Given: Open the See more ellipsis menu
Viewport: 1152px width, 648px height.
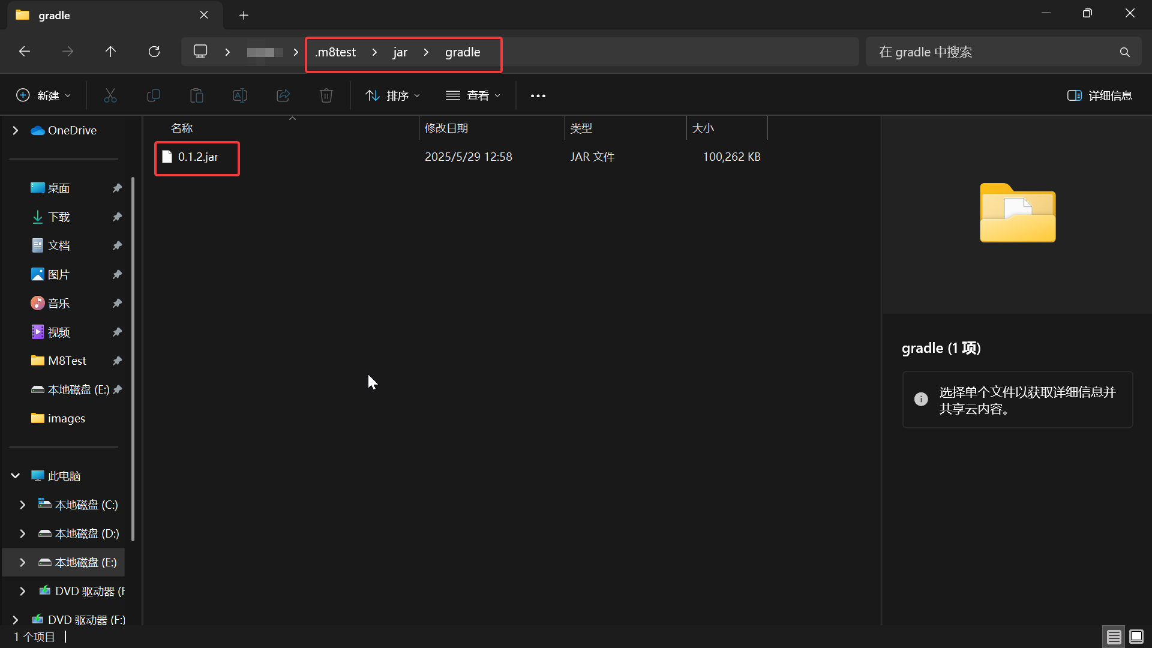Looking at the screenshot, I should point(538,95).
